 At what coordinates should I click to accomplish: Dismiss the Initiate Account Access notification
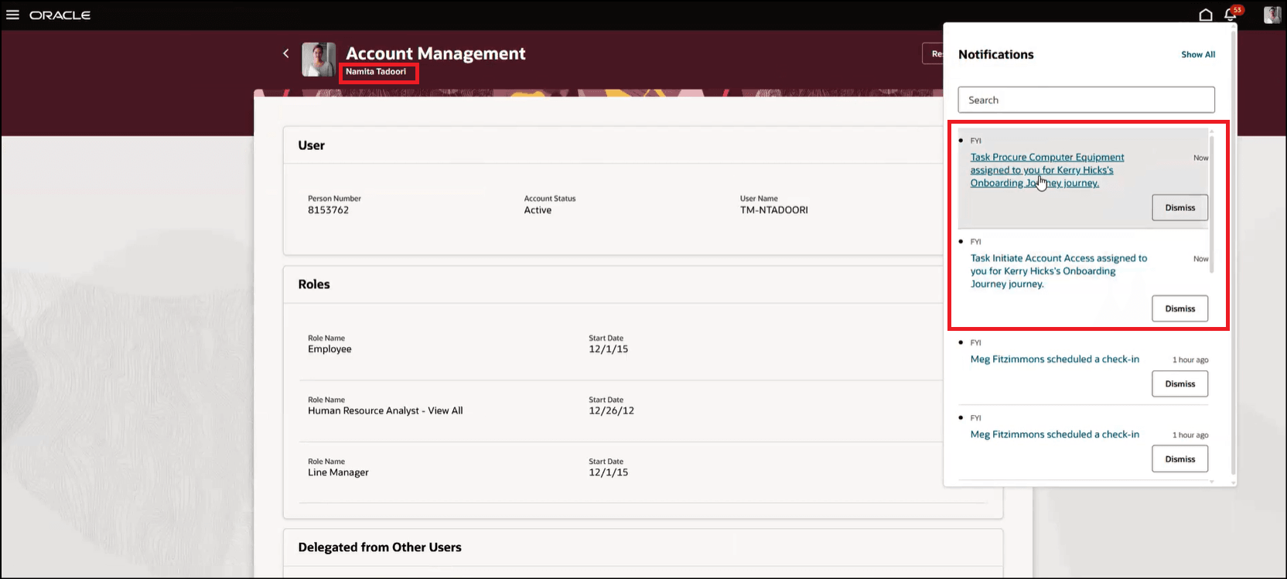(1179, 308)
